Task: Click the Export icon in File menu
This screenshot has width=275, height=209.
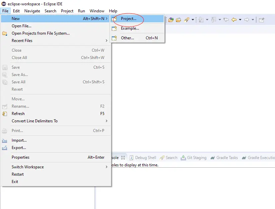Action: (x=5, y=148)
